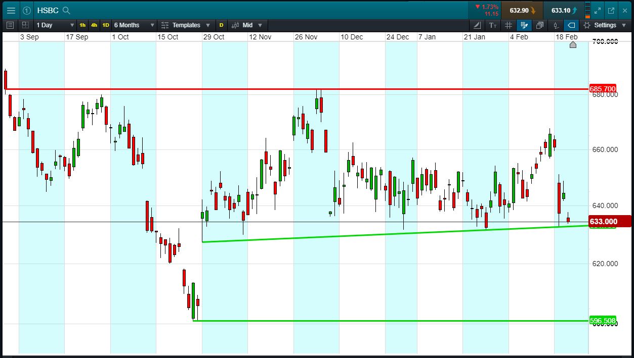Image resolution: width=634 pixels, height=358 pixels.
Task: Select the text annotation tool
Action: 493,25
